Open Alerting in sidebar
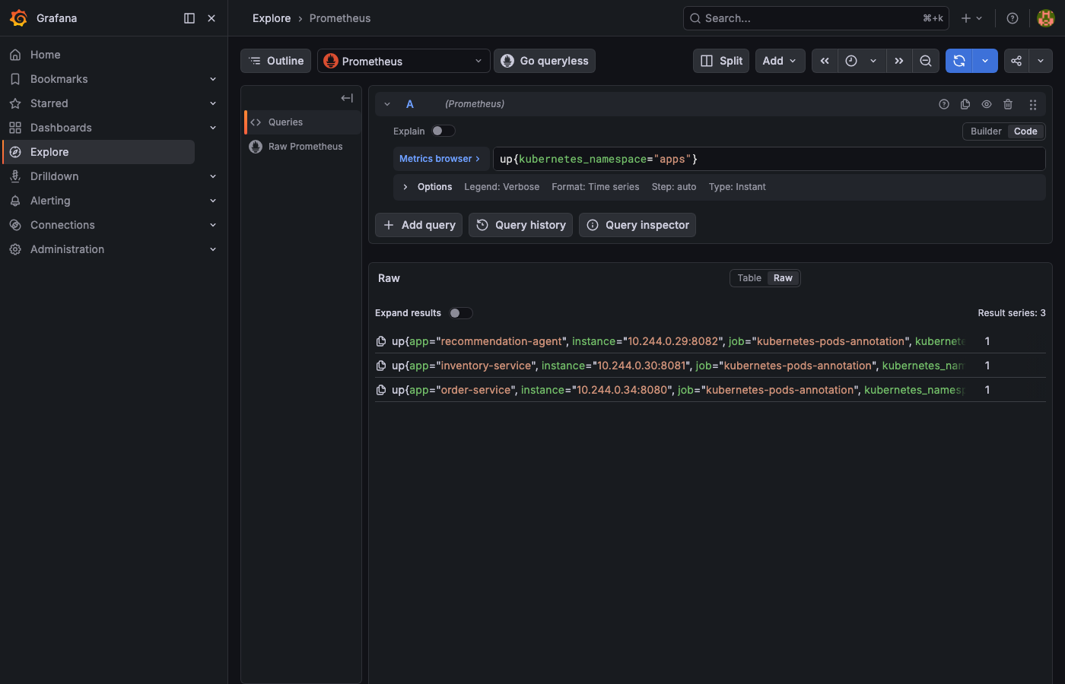The height and width of the screenshot is (684, 1065). pyautogui.click(x=50, y=201)
